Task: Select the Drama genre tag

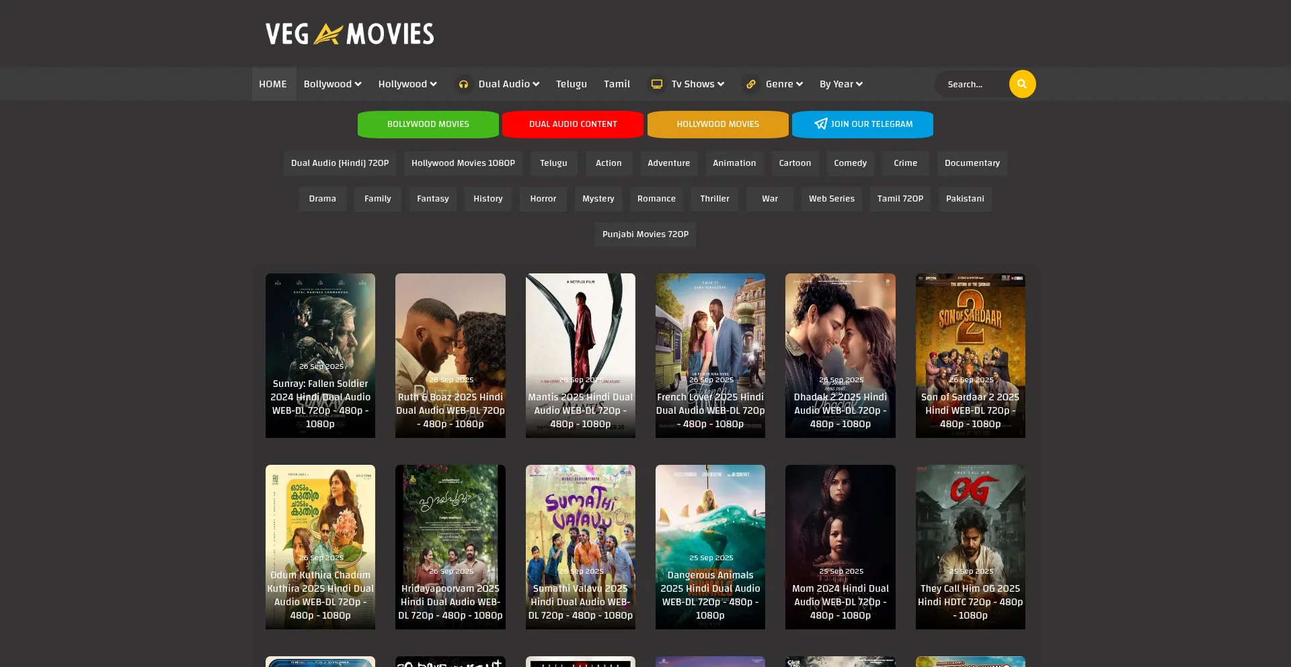Action: pos(323,199)
